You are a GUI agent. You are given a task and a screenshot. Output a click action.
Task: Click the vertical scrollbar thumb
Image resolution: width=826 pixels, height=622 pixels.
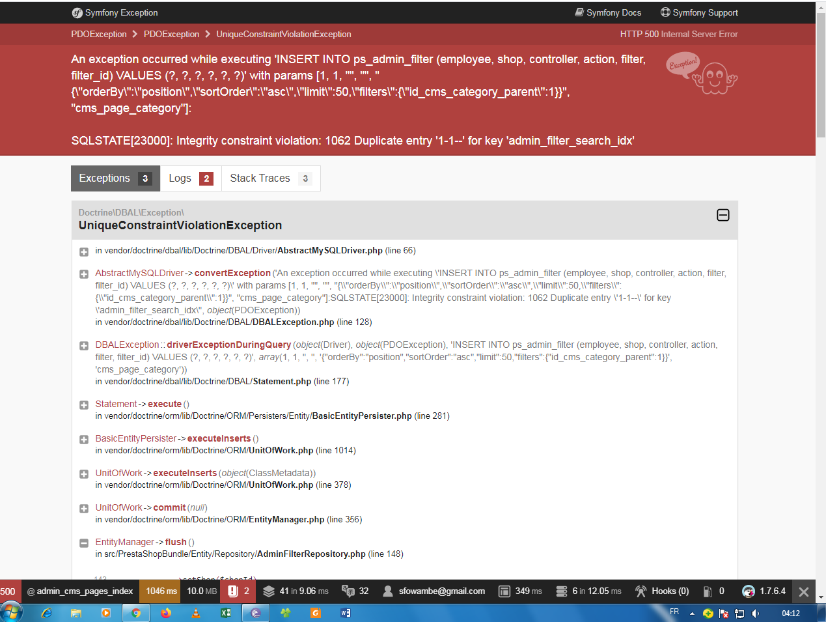pos(821,75)
